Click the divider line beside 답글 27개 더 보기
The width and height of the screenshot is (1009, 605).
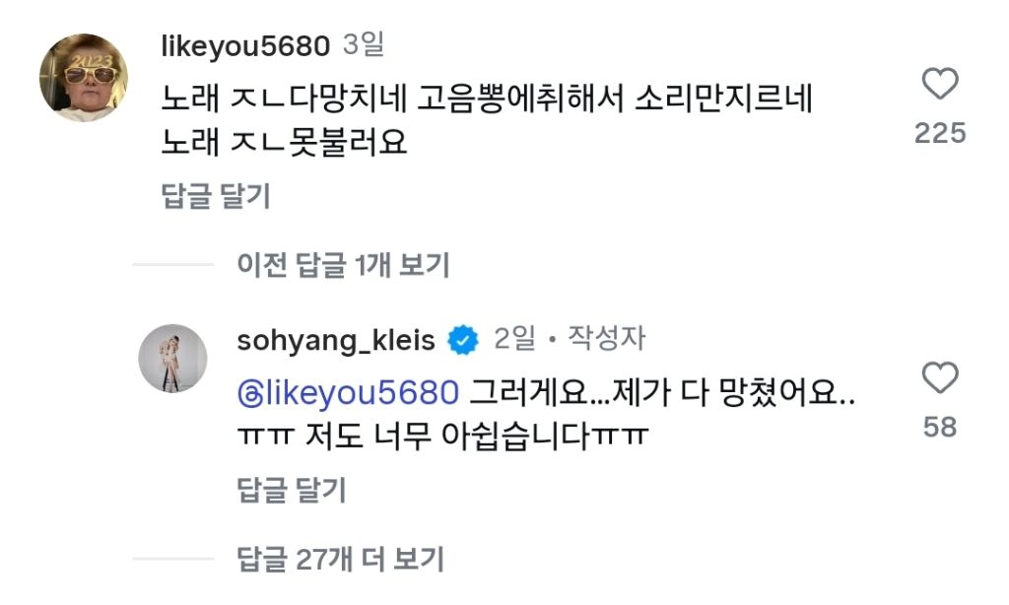(172, 560)
